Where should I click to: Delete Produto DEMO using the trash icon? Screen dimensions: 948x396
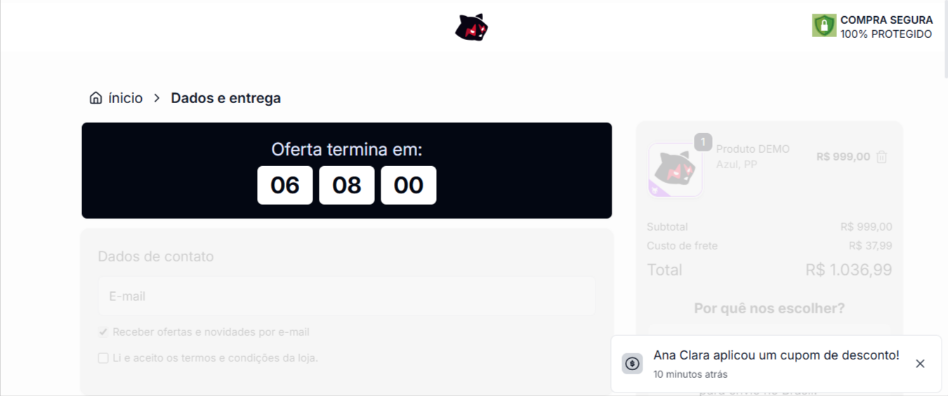(x=882, y=157)
